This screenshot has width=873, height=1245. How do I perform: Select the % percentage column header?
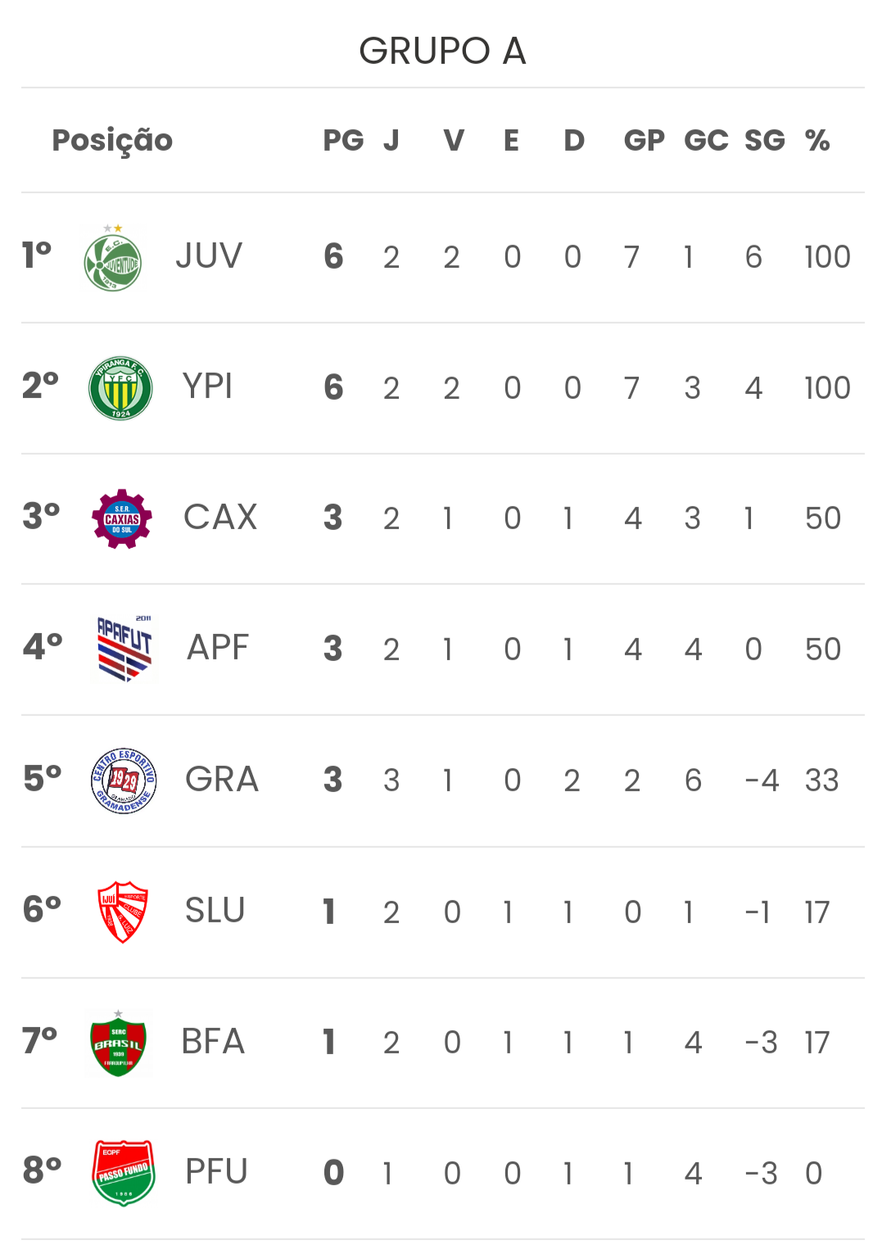(x=817, y=140)
